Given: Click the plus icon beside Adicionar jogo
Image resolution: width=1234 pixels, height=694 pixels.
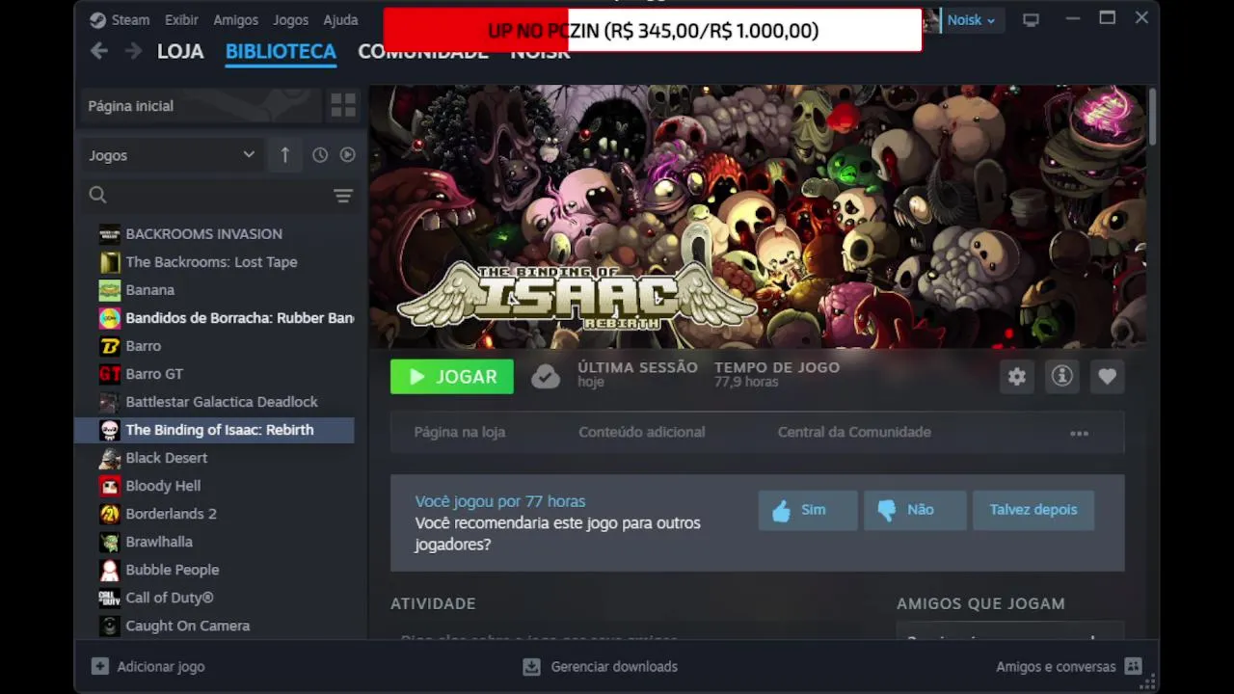Looking at the screenshot, I should (x=99, y=666).
